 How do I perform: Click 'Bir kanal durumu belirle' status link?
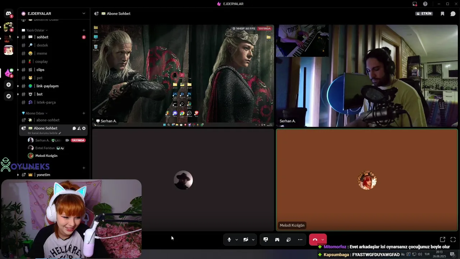click(44, 133)
